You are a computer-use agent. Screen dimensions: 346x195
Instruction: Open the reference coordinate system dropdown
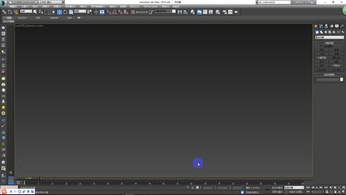(80, 11)
